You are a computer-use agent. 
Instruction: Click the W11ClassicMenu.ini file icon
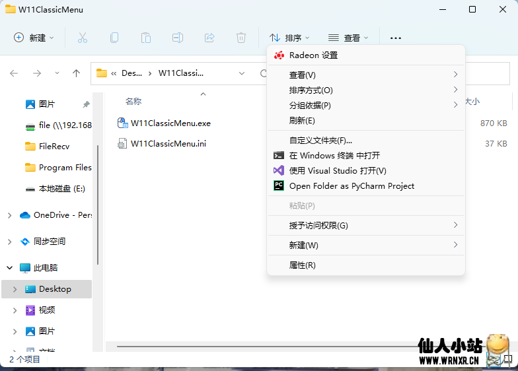pyautogui.click(x=122, y=143)
